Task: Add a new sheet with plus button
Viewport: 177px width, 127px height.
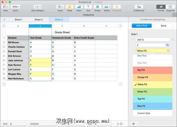Action: tap(4, 20)
